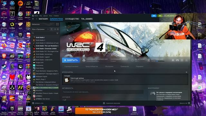Select UNCHARTED entry in the library list
This screenshot has width=206, height=116.
(x=45, y=74)
